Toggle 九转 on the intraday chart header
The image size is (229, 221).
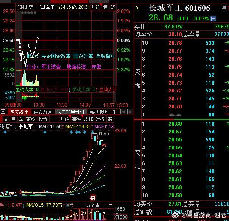coord(95,7)
